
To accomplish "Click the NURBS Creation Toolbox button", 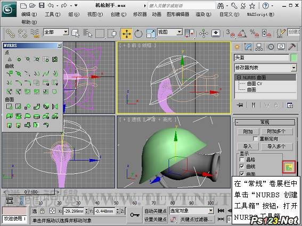I will (289, 167).
